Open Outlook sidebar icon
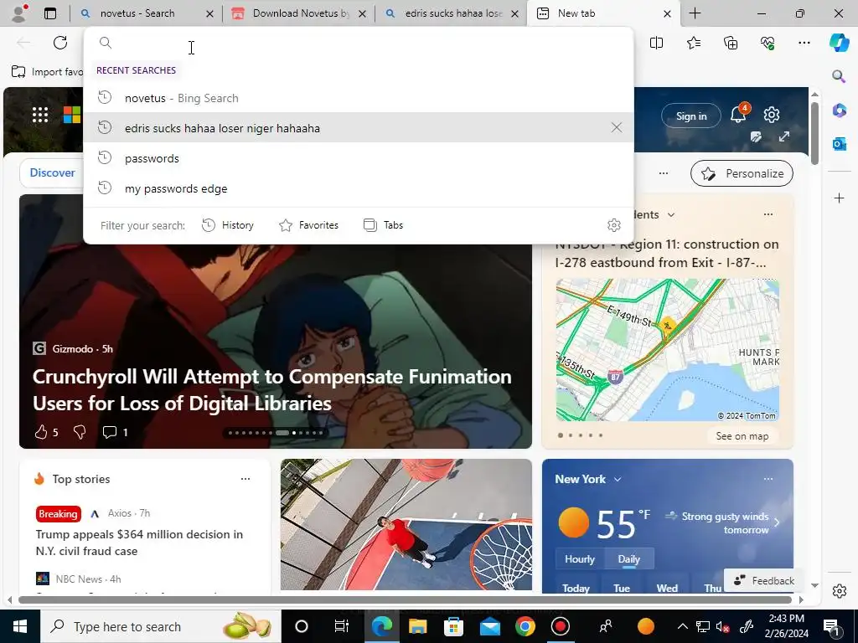 pos(839,144)
